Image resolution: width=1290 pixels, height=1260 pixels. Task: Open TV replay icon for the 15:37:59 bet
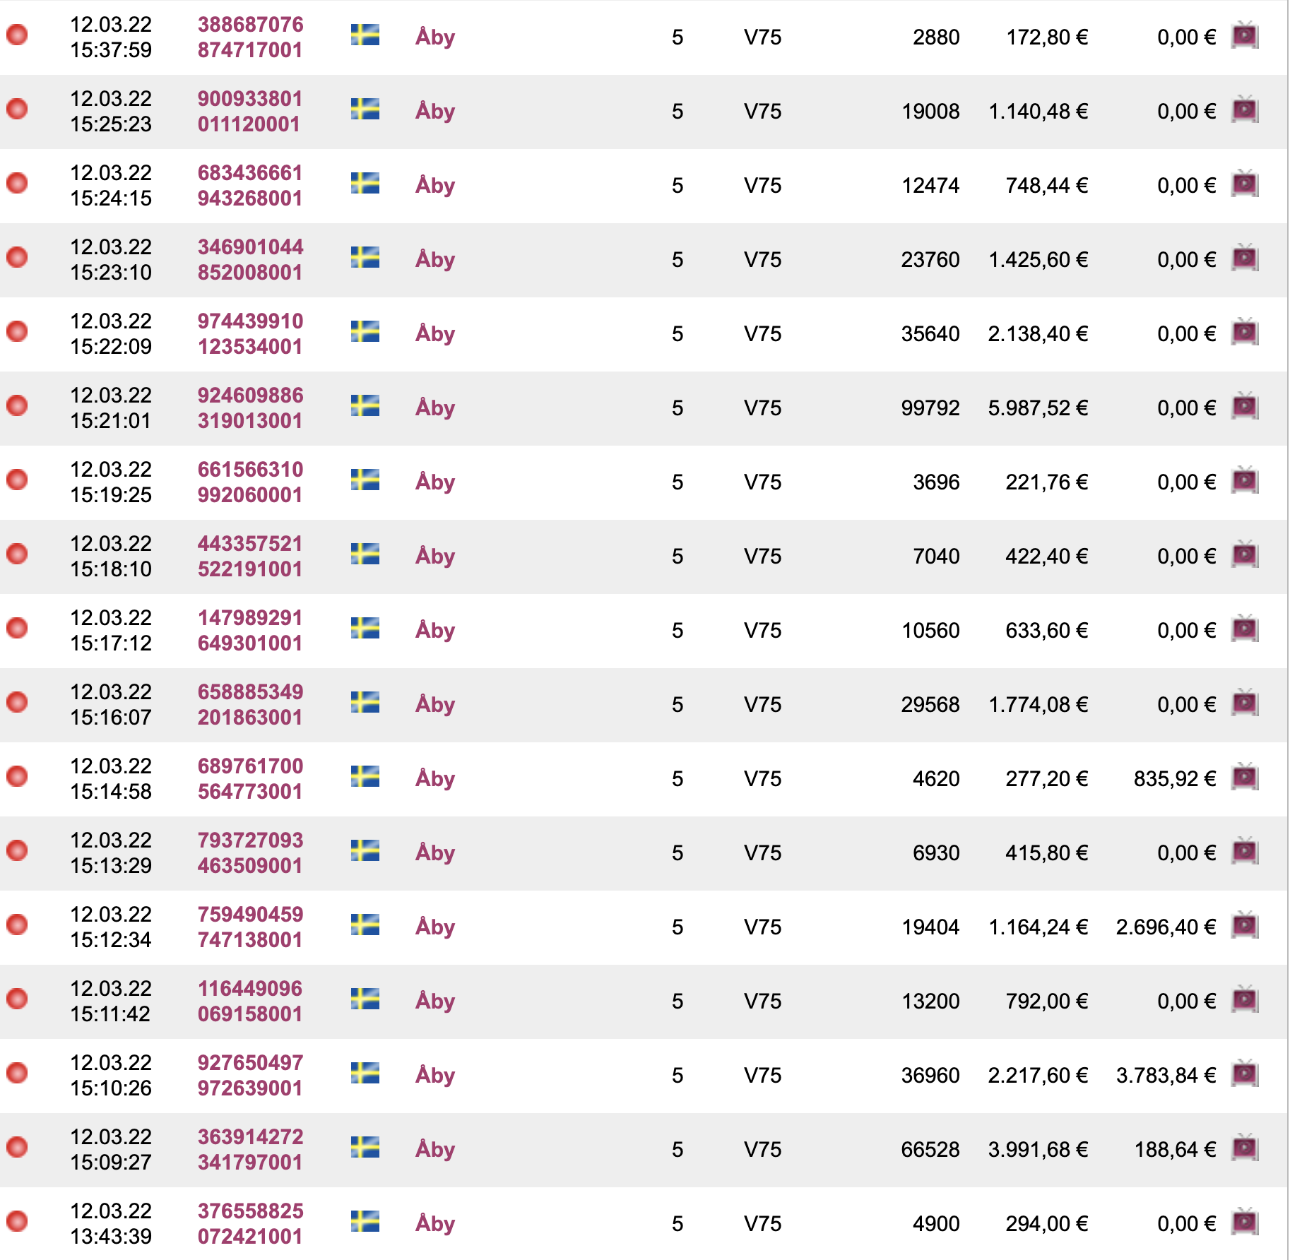click(x=1245, y=36)
